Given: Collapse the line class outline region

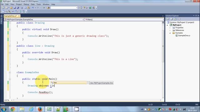Looking at the screenshot, I should pos(10,46).
